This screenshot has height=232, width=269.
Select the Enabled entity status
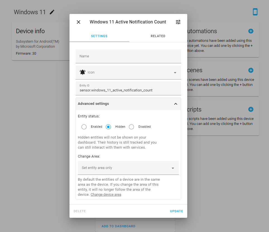coord(84,127)
